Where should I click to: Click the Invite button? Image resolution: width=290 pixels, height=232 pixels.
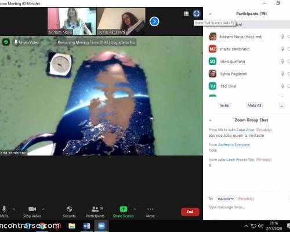tap(224, 106)
